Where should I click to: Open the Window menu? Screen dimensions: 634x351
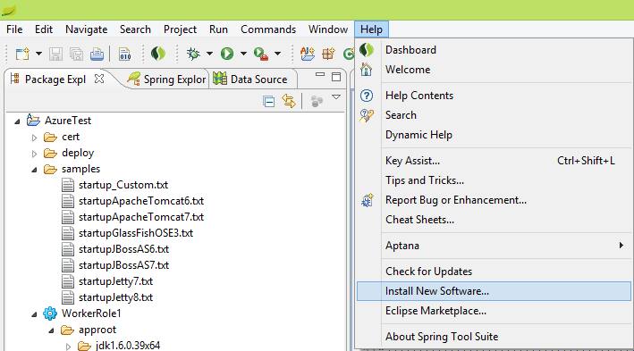point(328,29)
